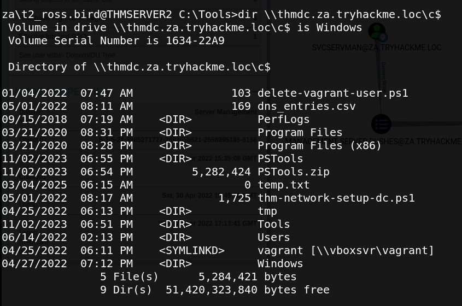
Task: Click the Windows directory entry
Action: click(x=280, y=263)
